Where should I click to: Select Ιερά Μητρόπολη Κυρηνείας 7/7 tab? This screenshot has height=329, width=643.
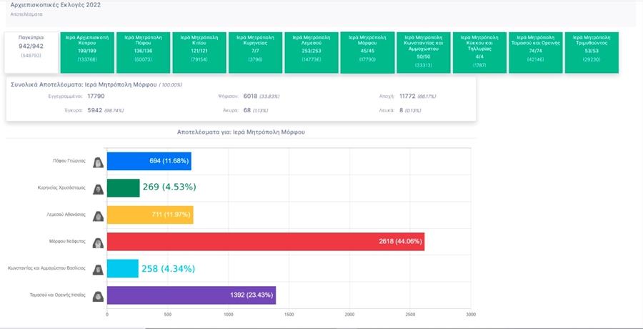click(x=255, y=53)
